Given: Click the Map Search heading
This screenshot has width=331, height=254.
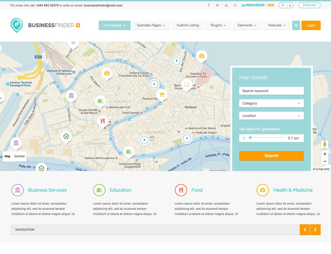Looking at the screenshot, I should pyautogui.click(x=253, y=77).
